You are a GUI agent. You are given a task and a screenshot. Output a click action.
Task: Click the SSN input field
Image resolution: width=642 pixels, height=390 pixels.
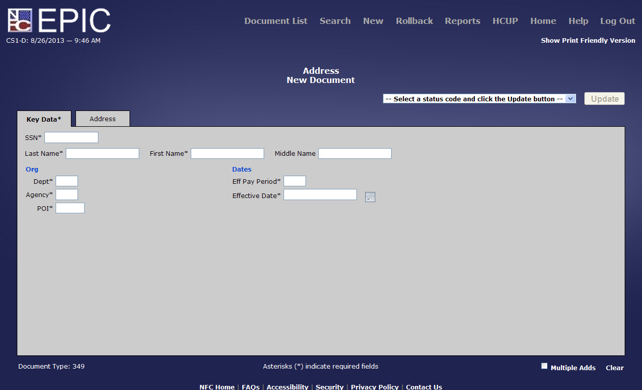coord(71,137)
